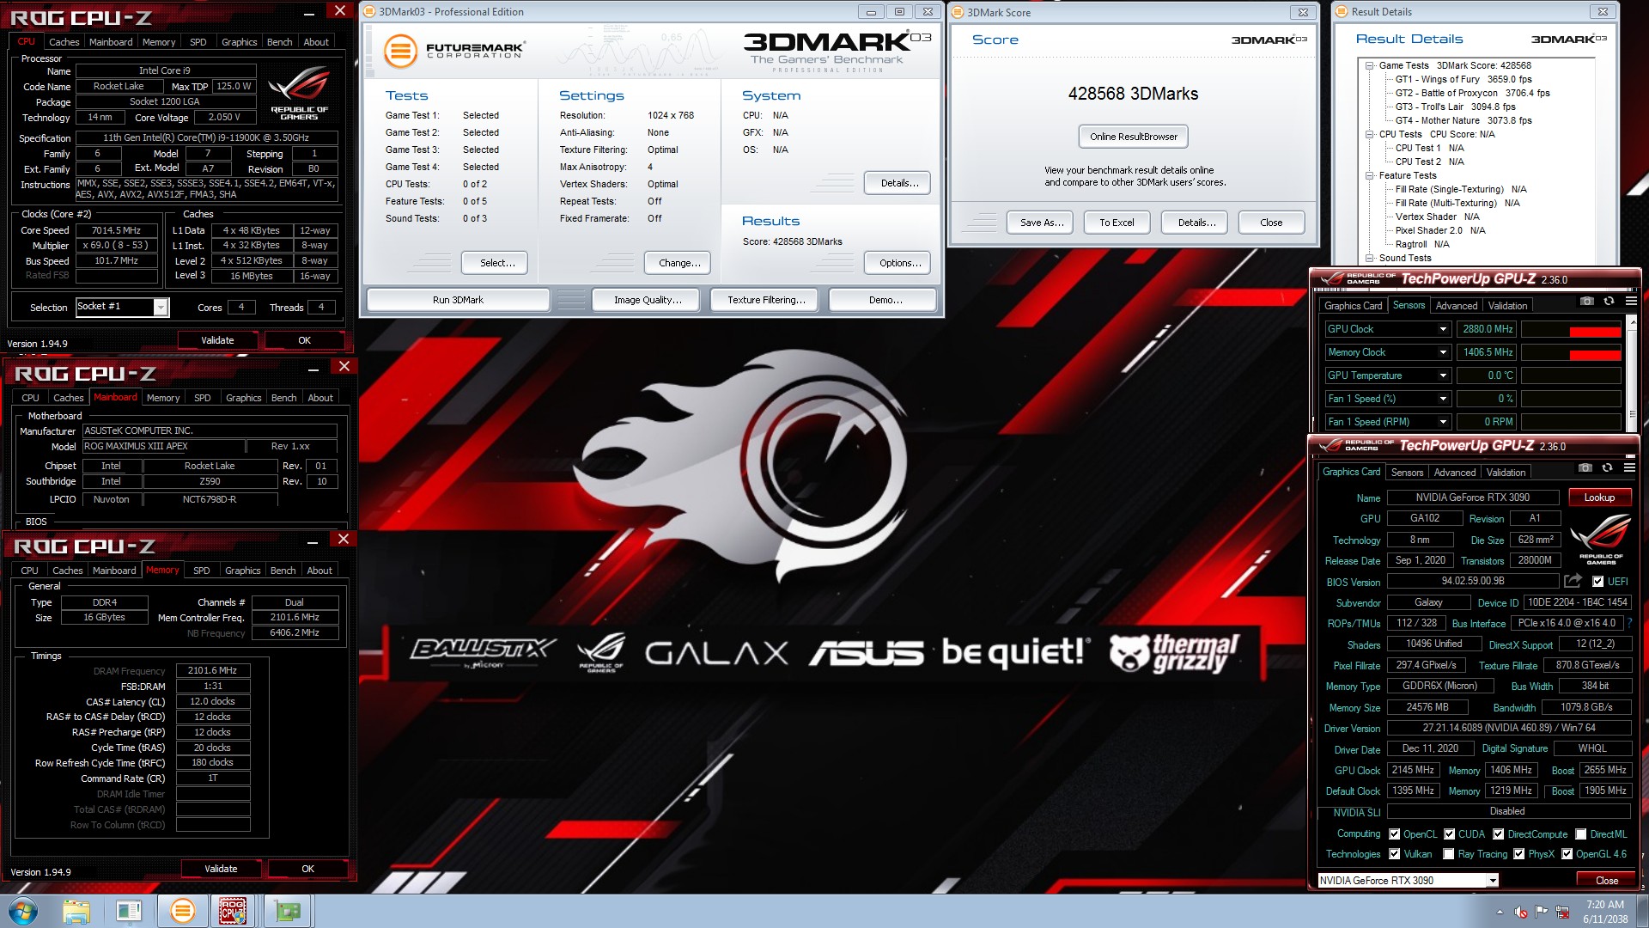
Task: Click the Texture Filtering button
Action: click(x=766, y=300)
